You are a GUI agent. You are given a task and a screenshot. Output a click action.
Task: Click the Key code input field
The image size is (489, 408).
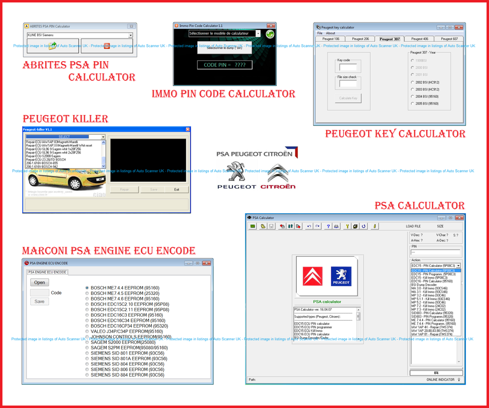348,67
